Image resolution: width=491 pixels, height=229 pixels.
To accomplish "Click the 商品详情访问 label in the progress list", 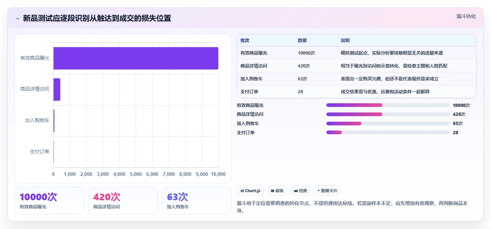I will tap(250, 114).
